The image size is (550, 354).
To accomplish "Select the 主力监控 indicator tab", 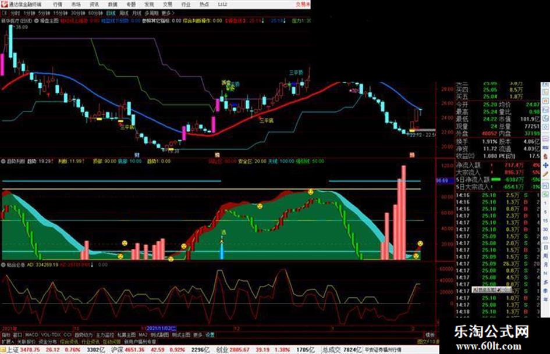I will click(105, 335).
